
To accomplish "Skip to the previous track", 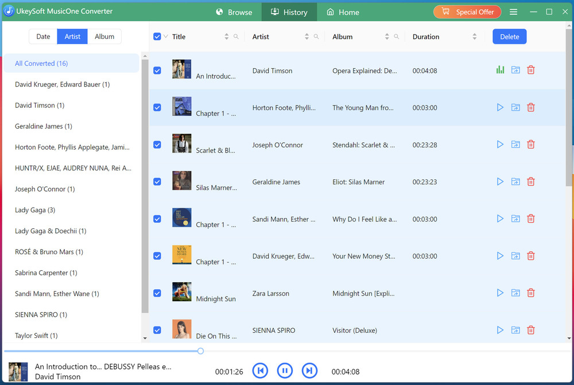I will (260, 371).
